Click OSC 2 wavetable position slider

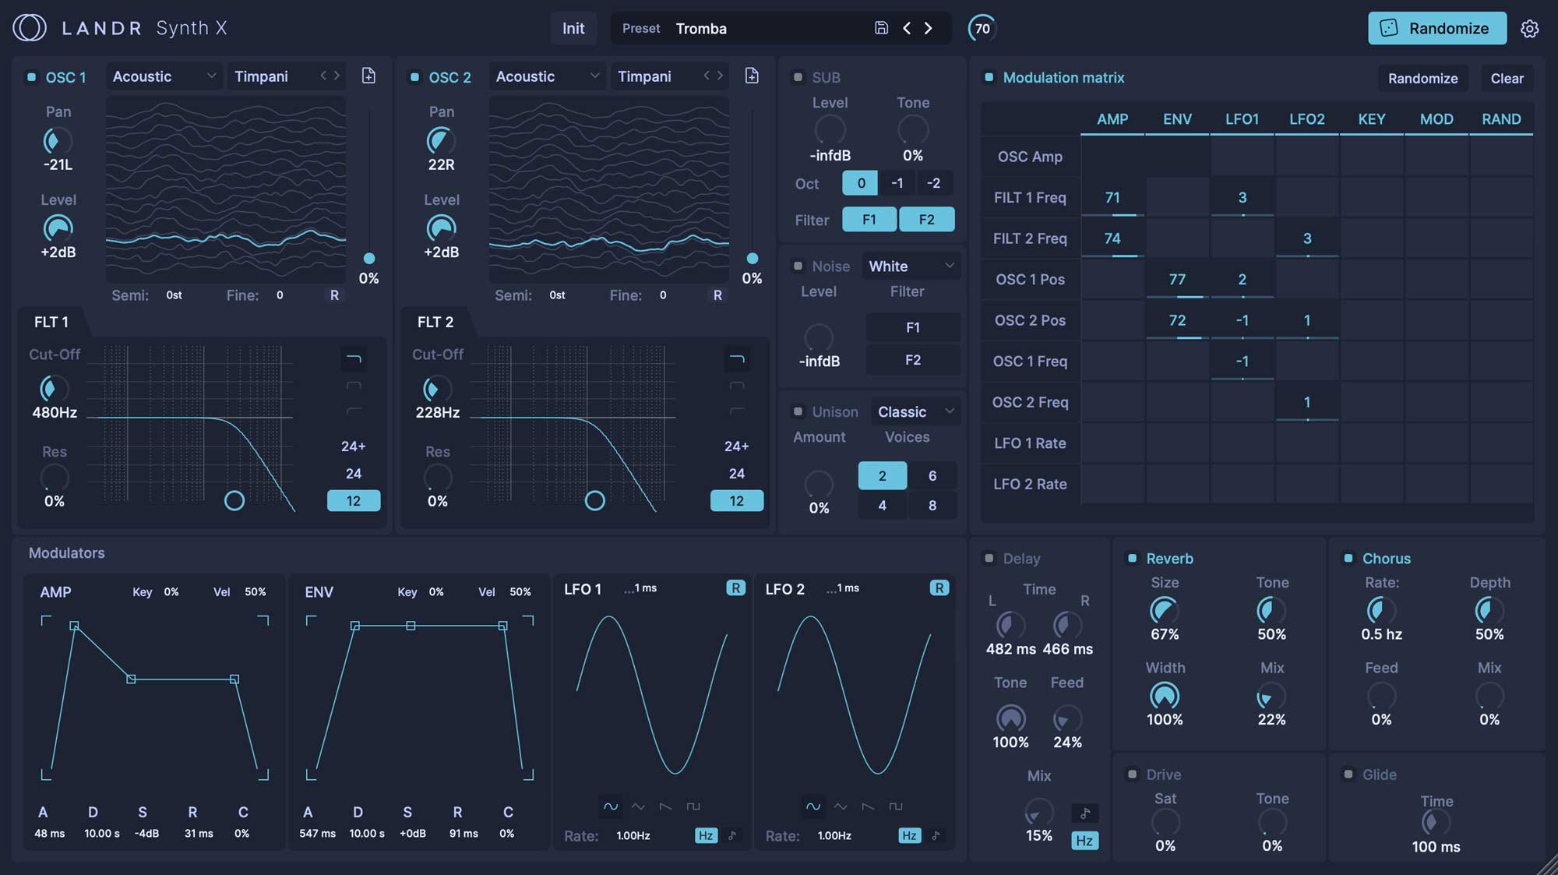[753, 258]
